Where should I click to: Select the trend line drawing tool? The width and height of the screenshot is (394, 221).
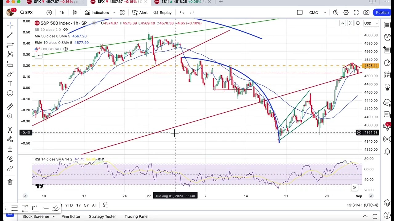(10, 35)
